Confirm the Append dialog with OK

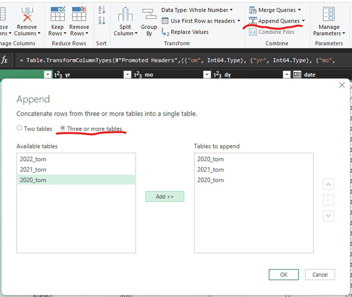pos(283,275)
